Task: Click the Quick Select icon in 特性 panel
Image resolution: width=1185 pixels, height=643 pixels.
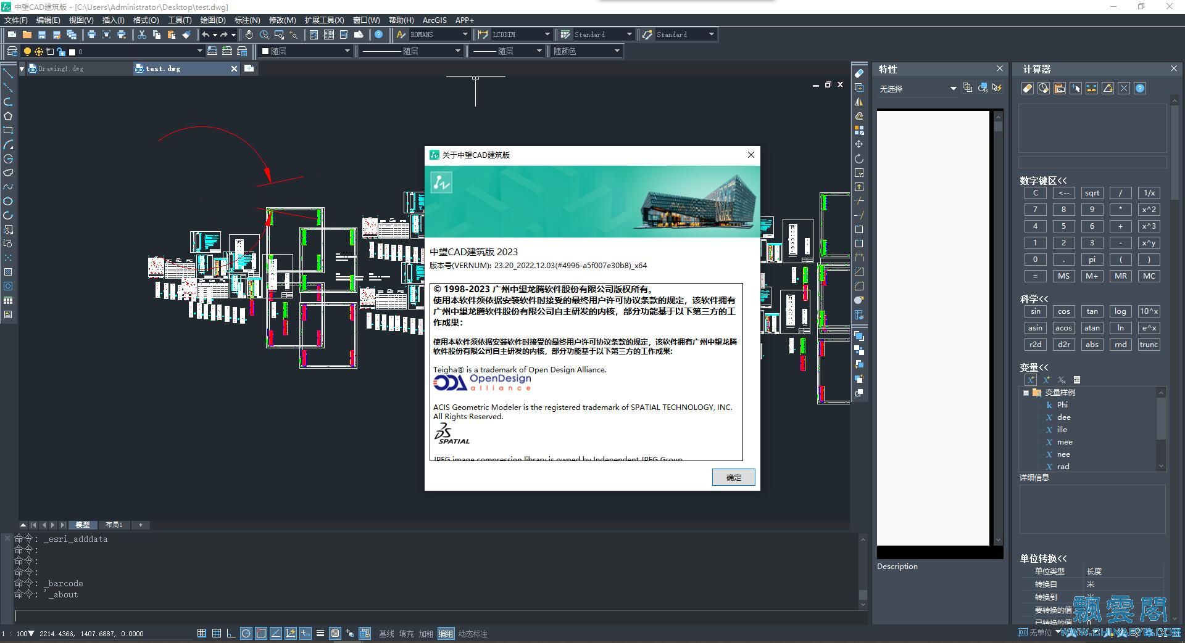Action: click(997, 88)
